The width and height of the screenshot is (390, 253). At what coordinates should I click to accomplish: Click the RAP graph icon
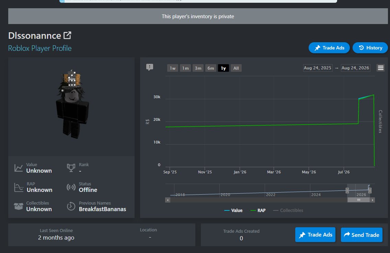coord(19,187)
